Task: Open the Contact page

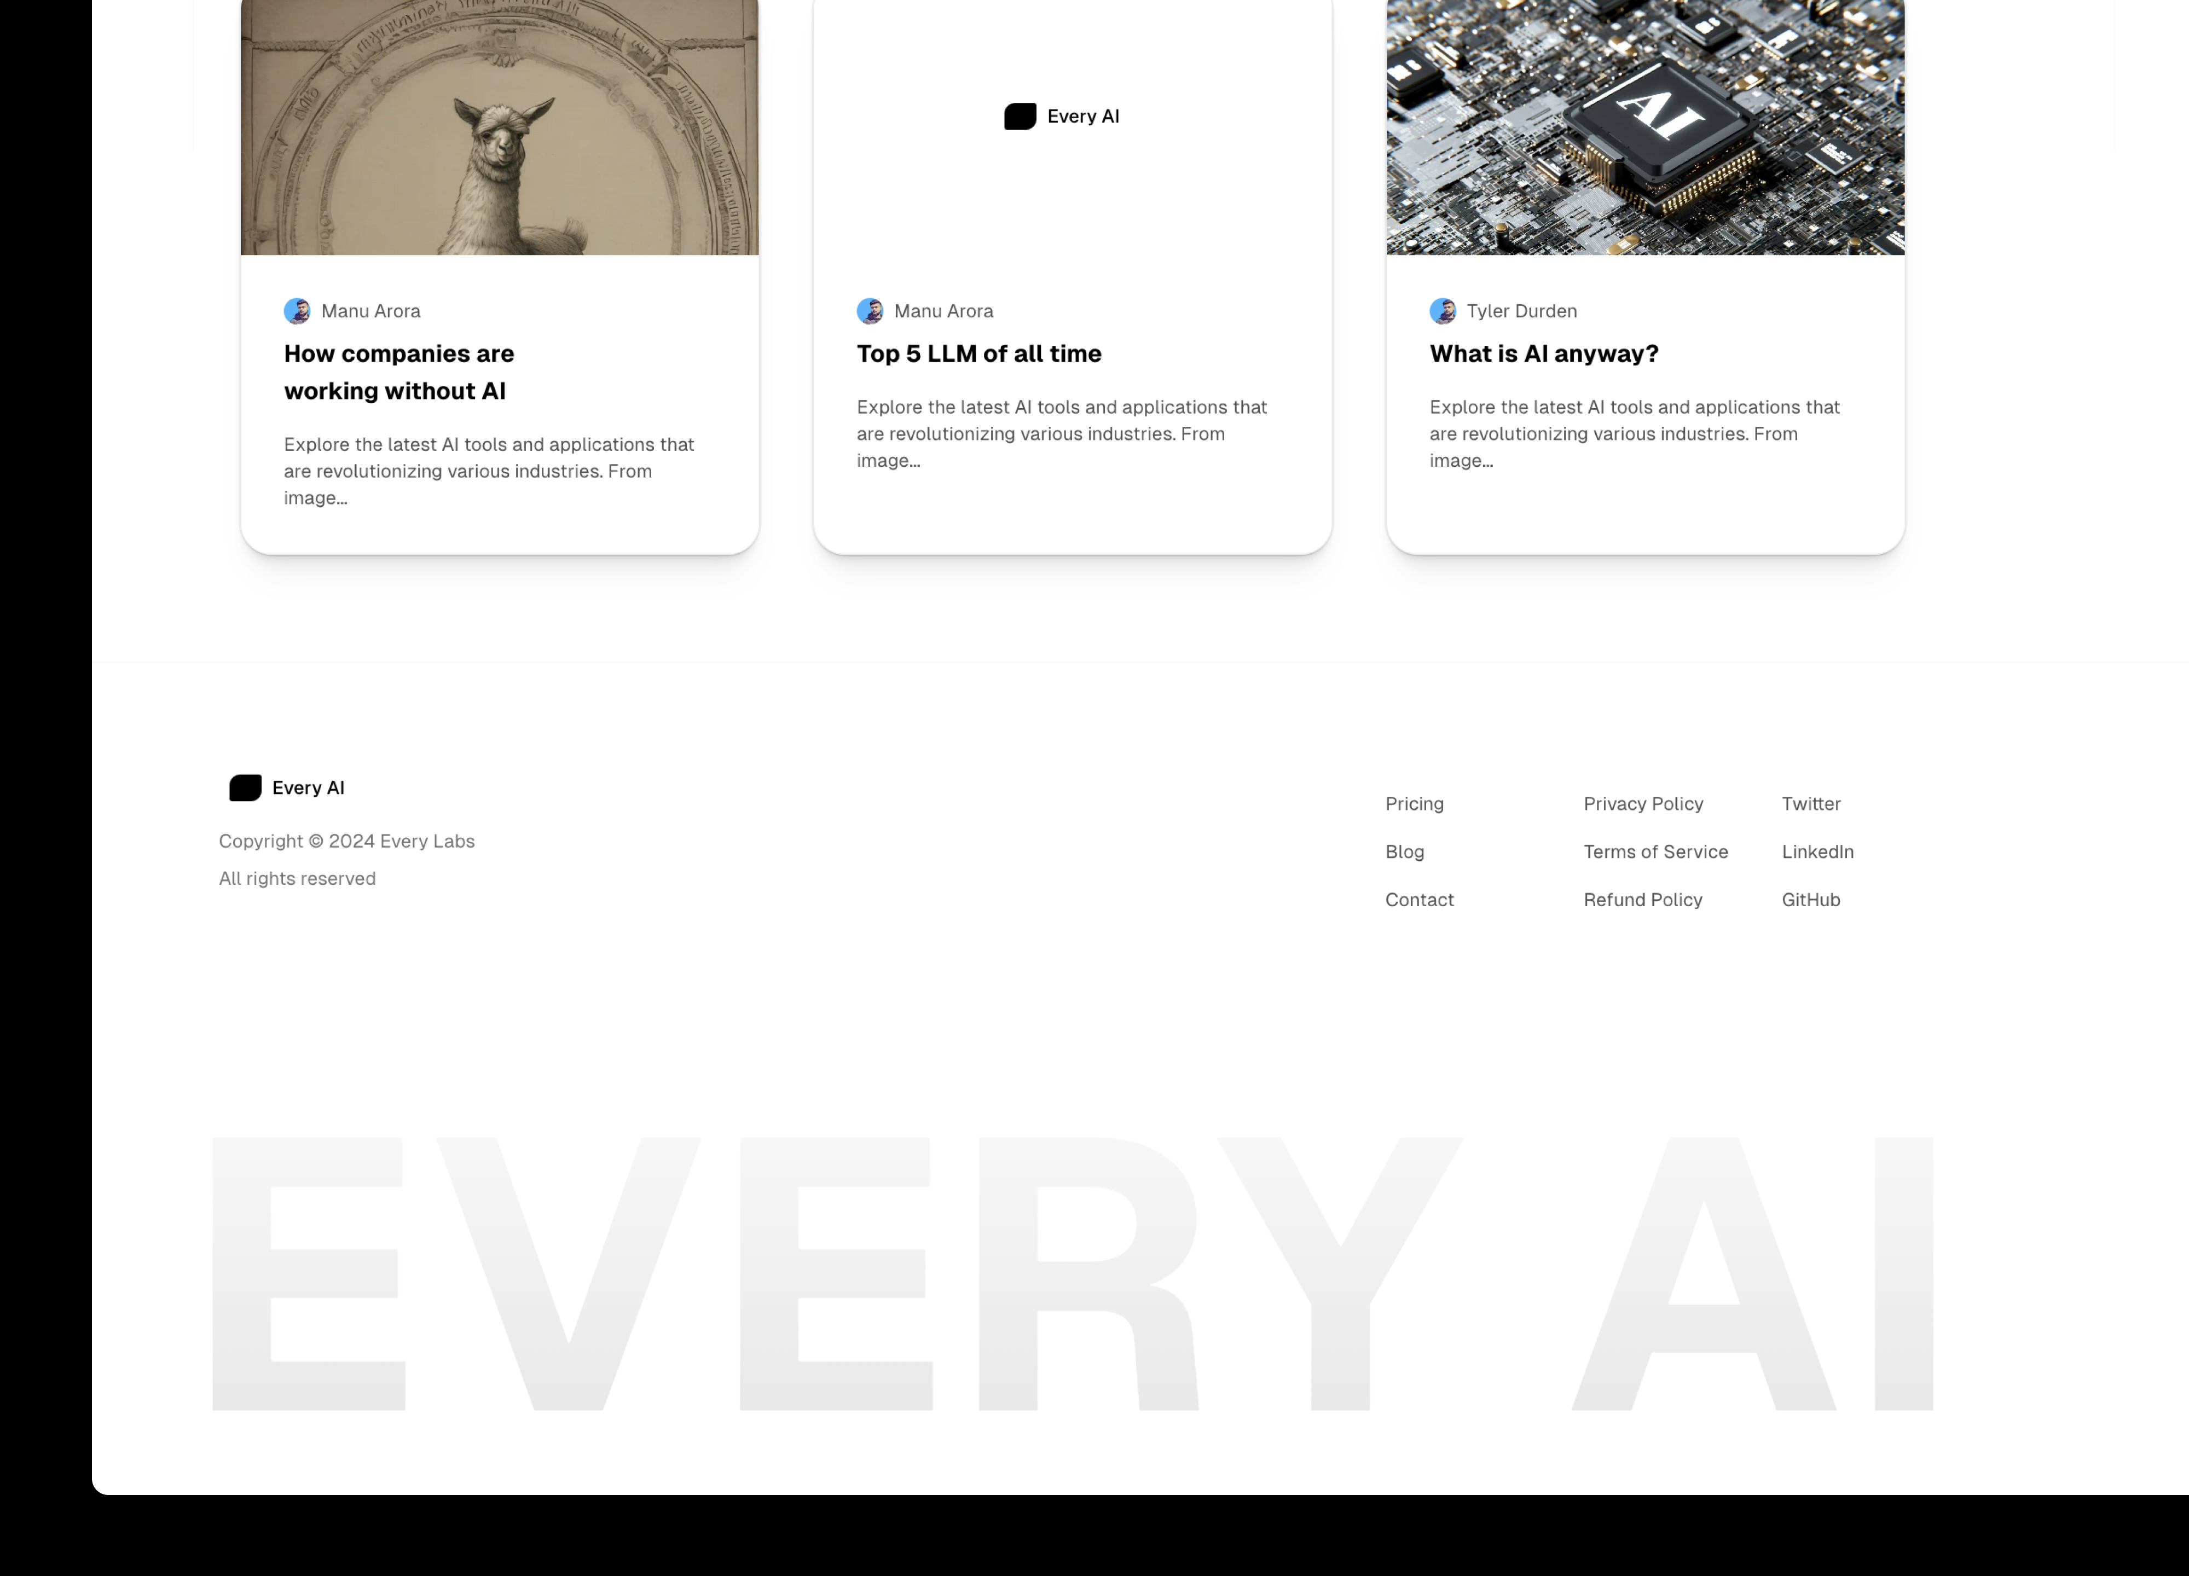Action: tap(1419, 899)
